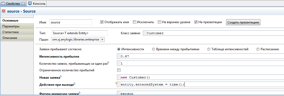Enable the Исключить checkbox
The height and width of the screenshot is (96, 284).
tap(134, 22)
